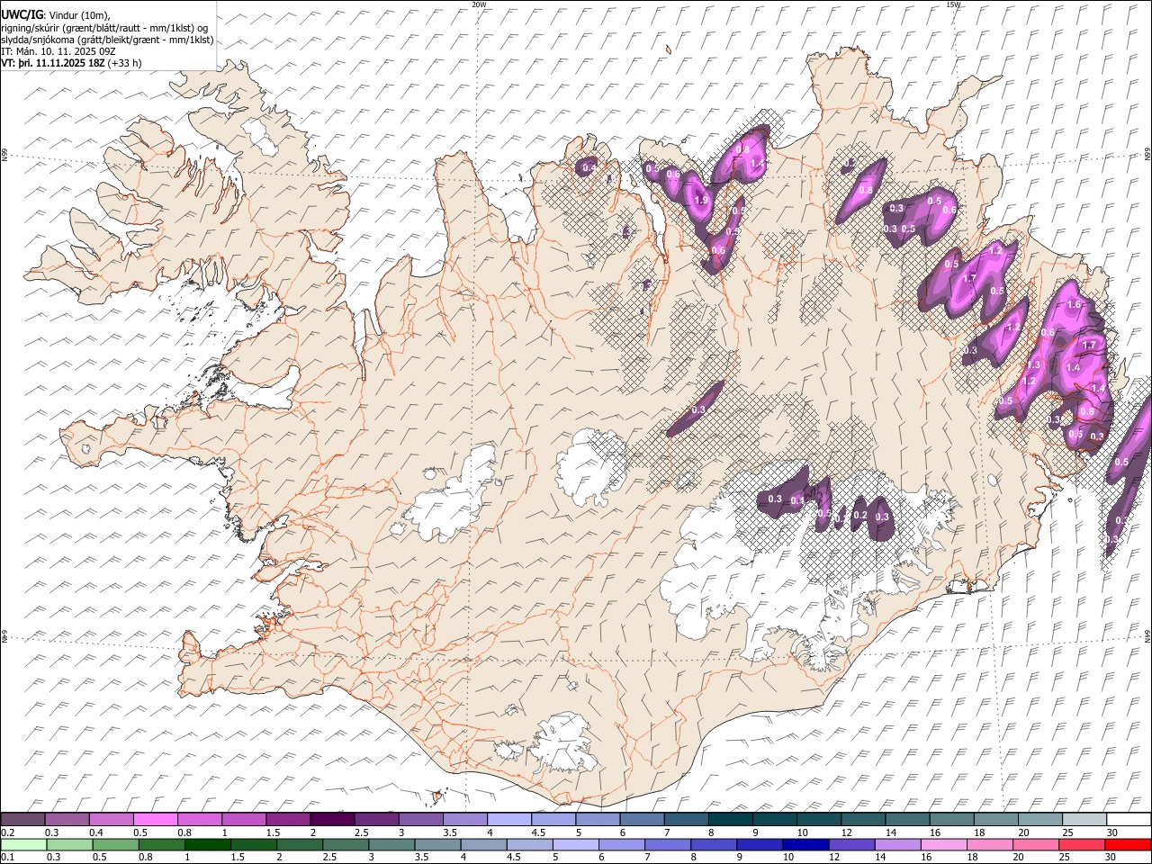
Task: Click upper legend swatch between 1.5 and 2
Action: (287, 819)
